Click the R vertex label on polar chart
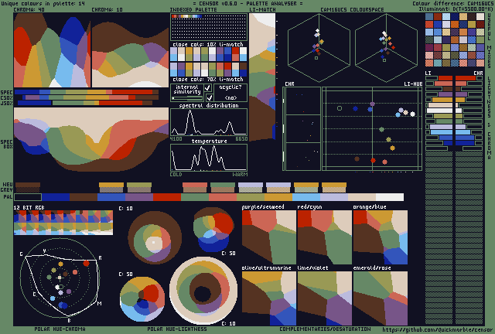The height and width of the screenshot is (334, 495). (100, 258)
